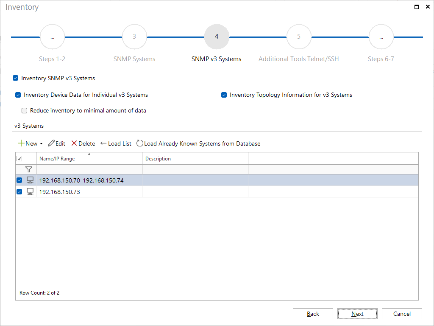Toggle the select-all checkbox in table header

19,159
